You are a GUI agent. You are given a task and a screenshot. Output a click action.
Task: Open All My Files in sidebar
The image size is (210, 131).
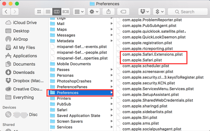click(20, 47)
